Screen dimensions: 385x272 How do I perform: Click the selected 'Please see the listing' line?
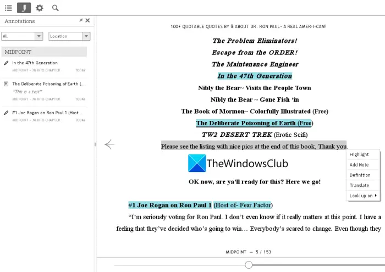click(254, 146)
